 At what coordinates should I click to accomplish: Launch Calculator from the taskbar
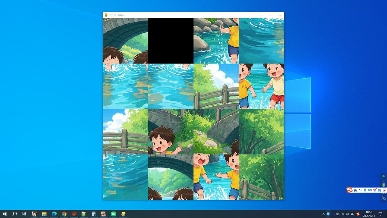coord(93,214)
